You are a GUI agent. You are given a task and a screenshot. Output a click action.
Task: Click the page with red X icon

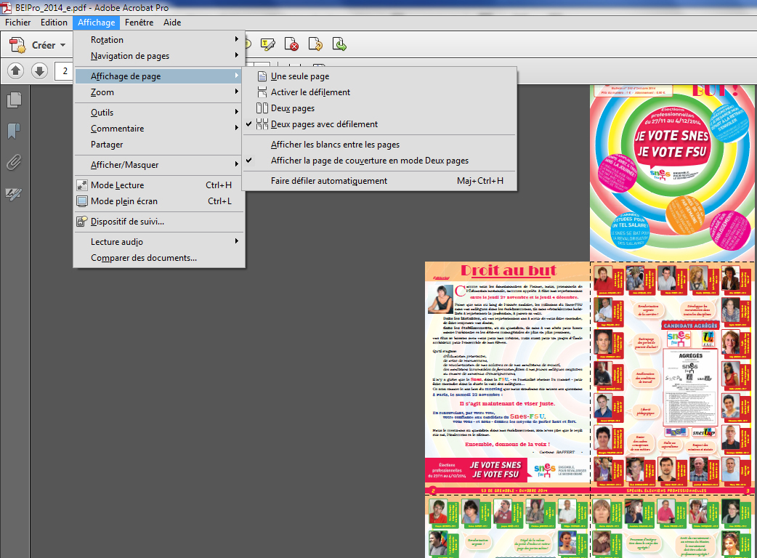pos(291,45)
